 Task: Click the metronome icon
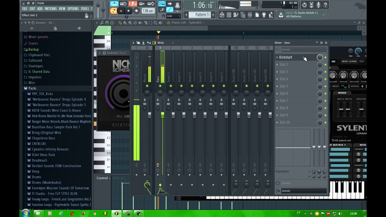114,4
